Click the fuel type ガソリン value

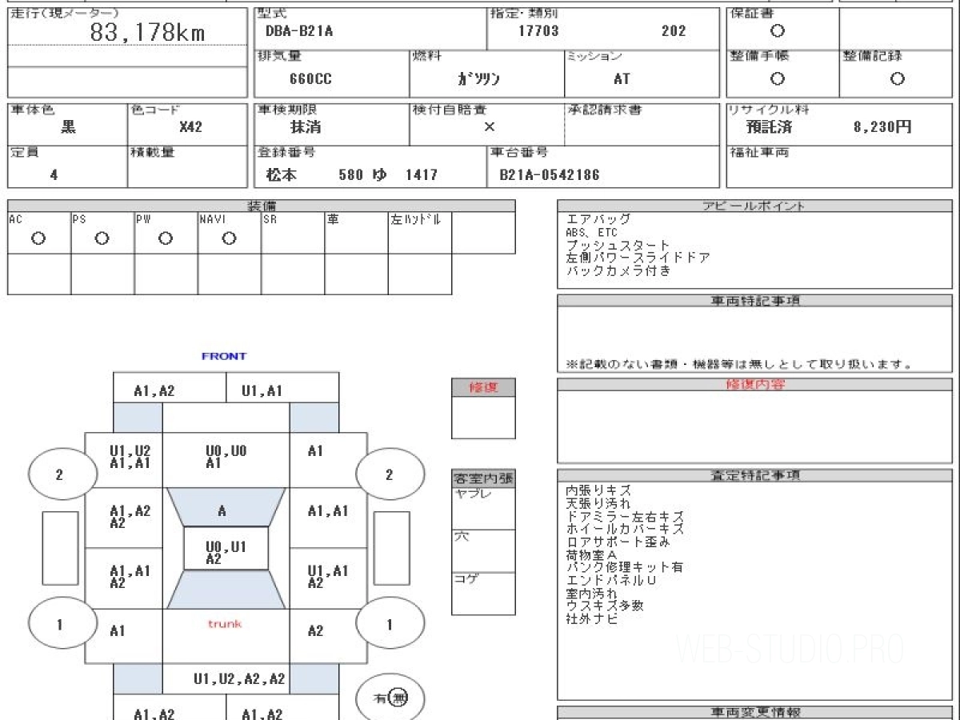(478, 79)
